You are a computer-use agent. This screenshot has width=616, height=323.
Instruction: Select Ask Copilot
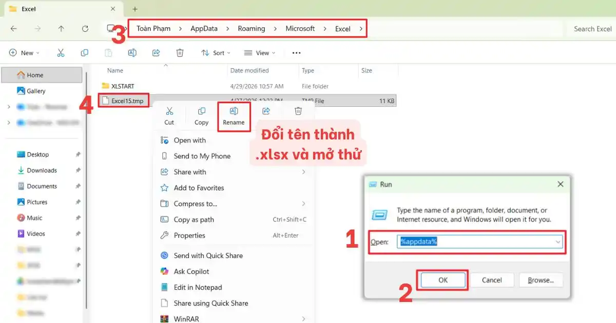234,272
